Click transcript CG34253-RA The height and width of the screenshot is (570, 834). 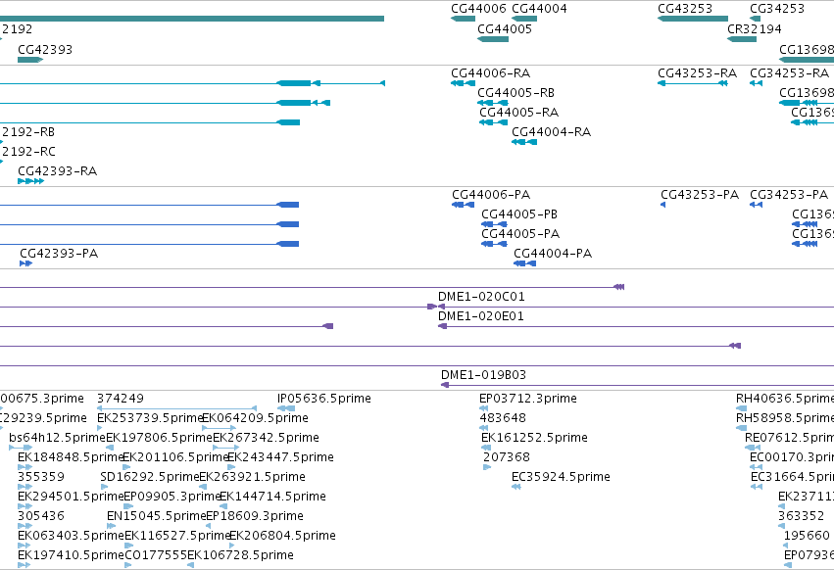789,72
